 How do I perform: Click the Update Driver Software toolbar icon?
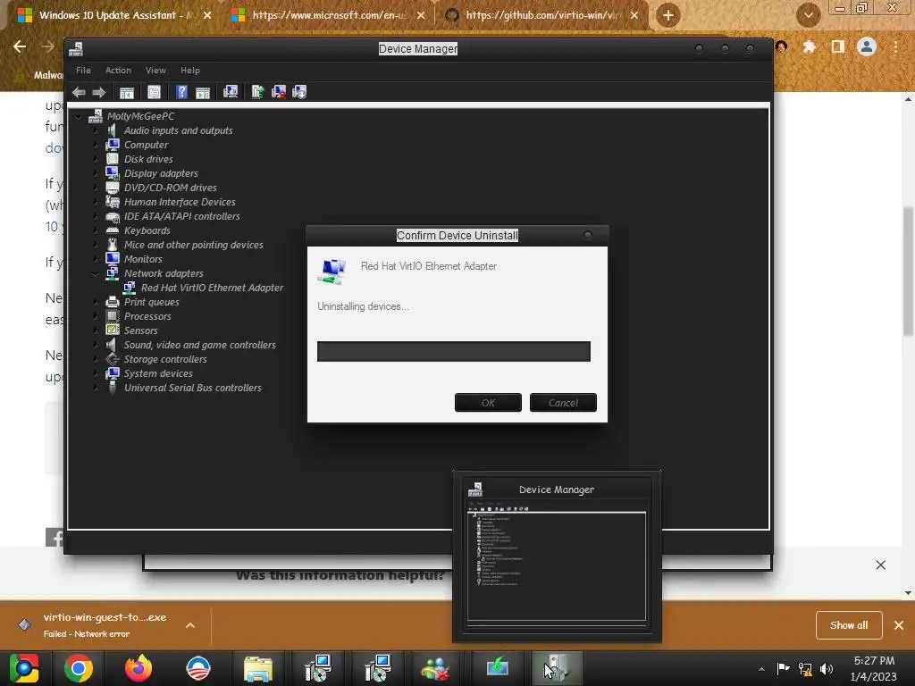tap(258, 92)
